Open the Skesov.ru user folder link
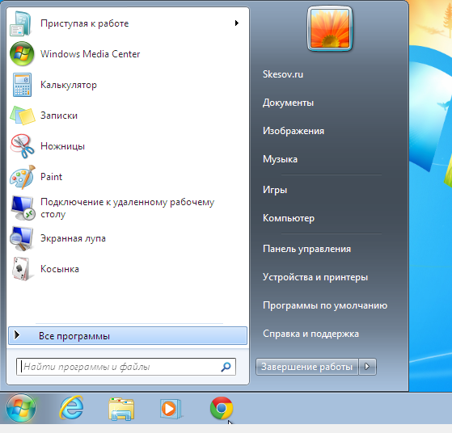Screen dimensions: 452x433 (283, 74)
